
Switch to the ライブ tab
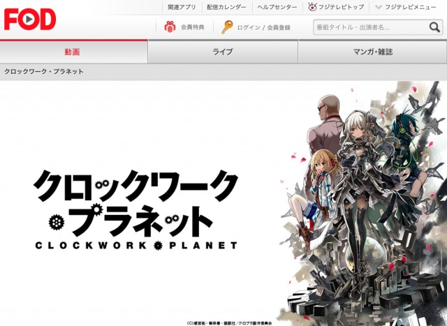coord(223,52)
